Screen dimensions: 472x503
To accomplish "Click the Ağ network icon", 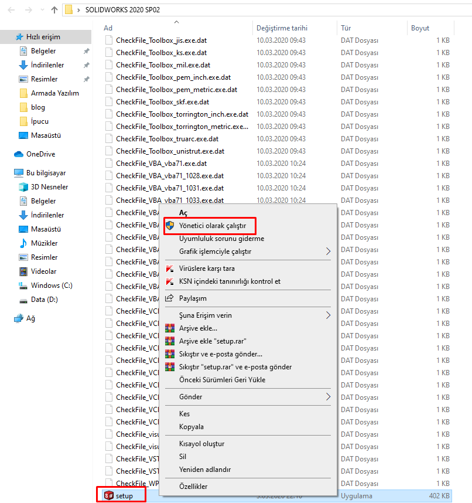I will (19, 318).
